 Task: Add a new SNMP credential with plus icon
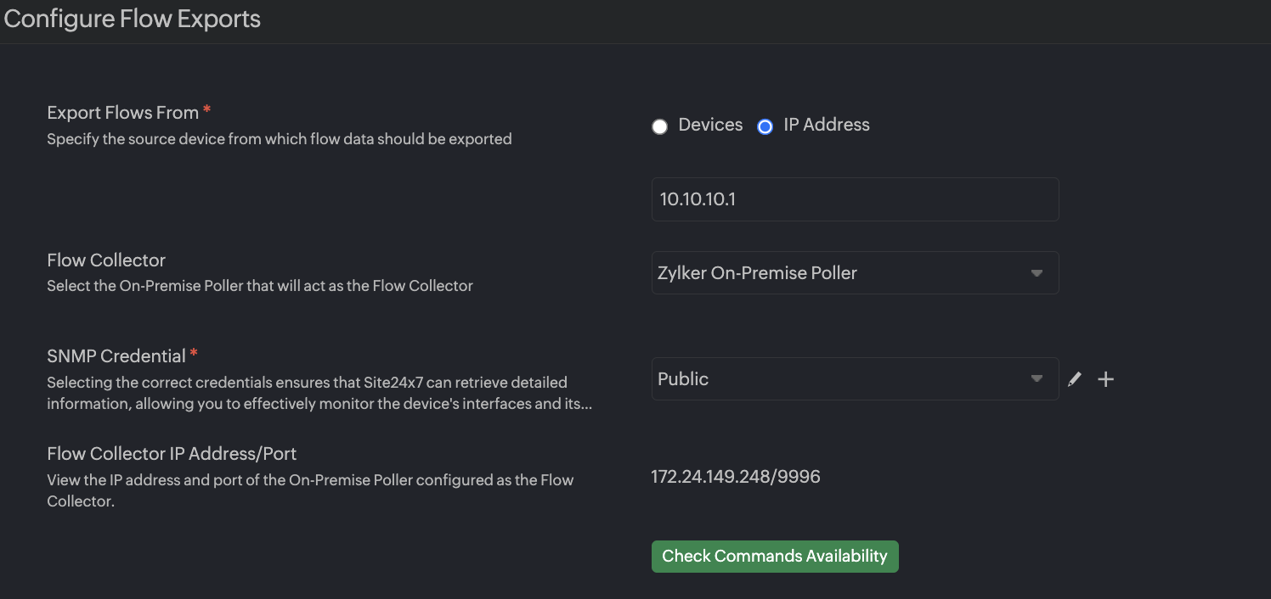(1105, 379)
